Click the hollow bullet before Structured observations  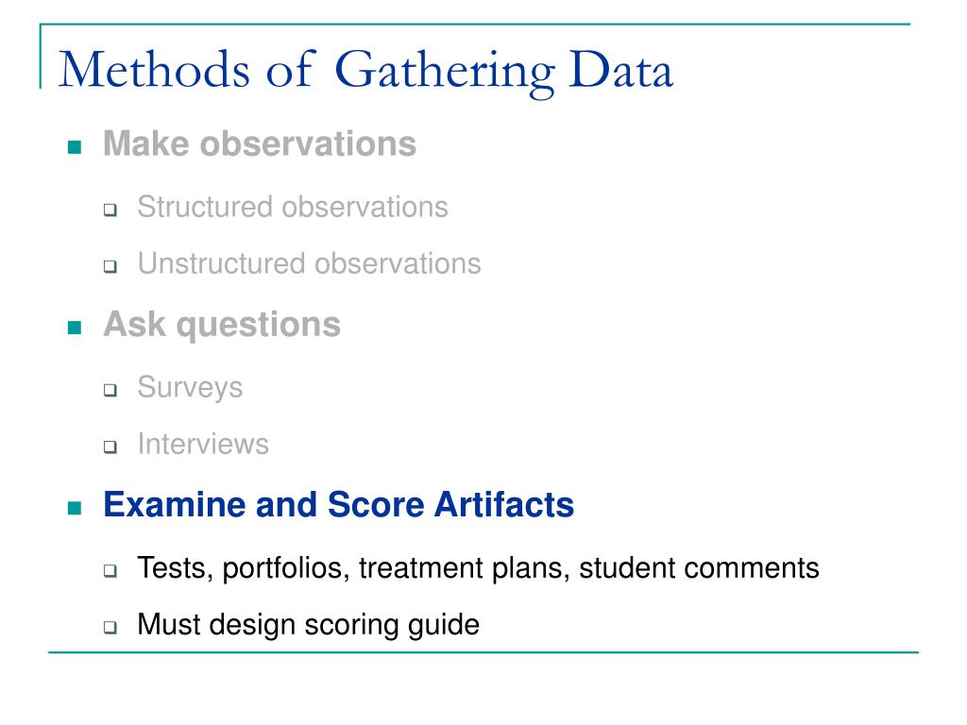point(110,210)
